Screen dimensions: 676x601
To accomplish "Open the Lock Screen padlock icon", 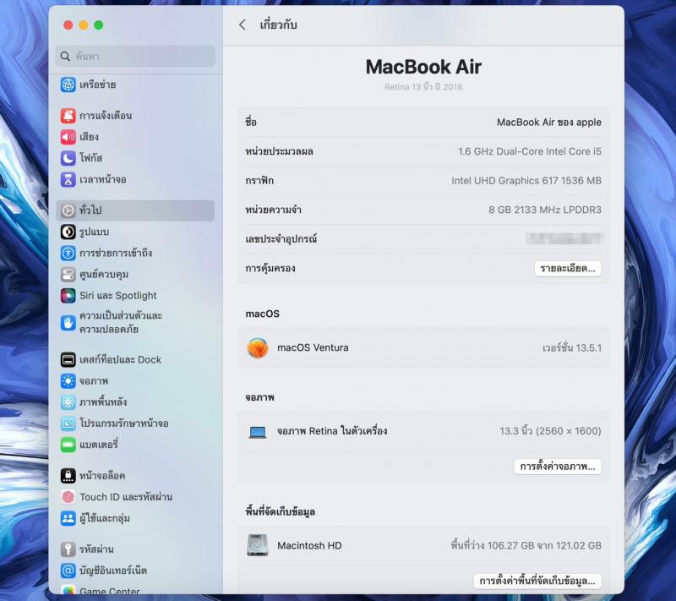I will tap(68, 476).
